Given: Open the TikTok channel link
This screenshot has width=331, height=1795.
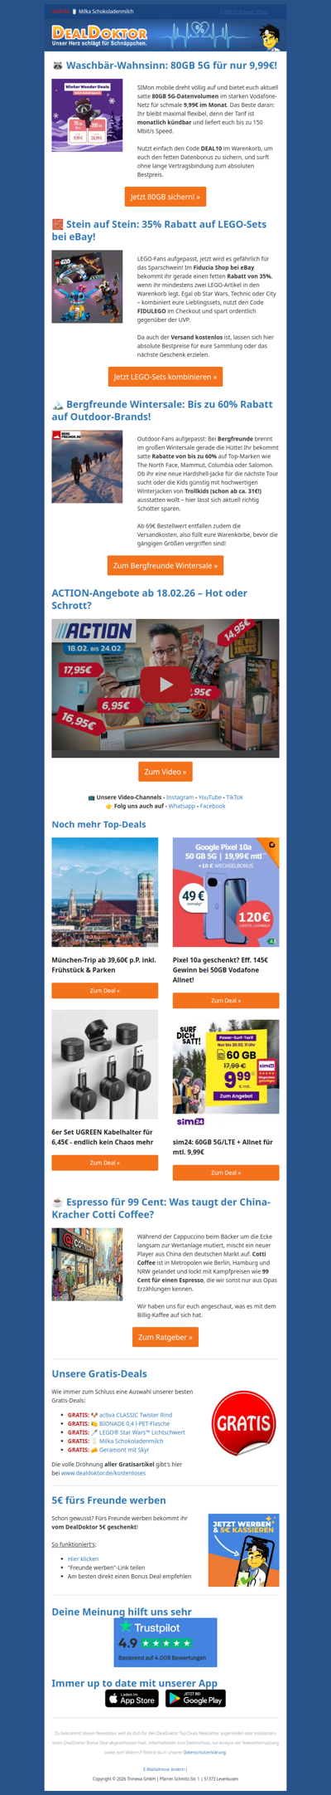Looking at the screenshot, I should (234, 798).
